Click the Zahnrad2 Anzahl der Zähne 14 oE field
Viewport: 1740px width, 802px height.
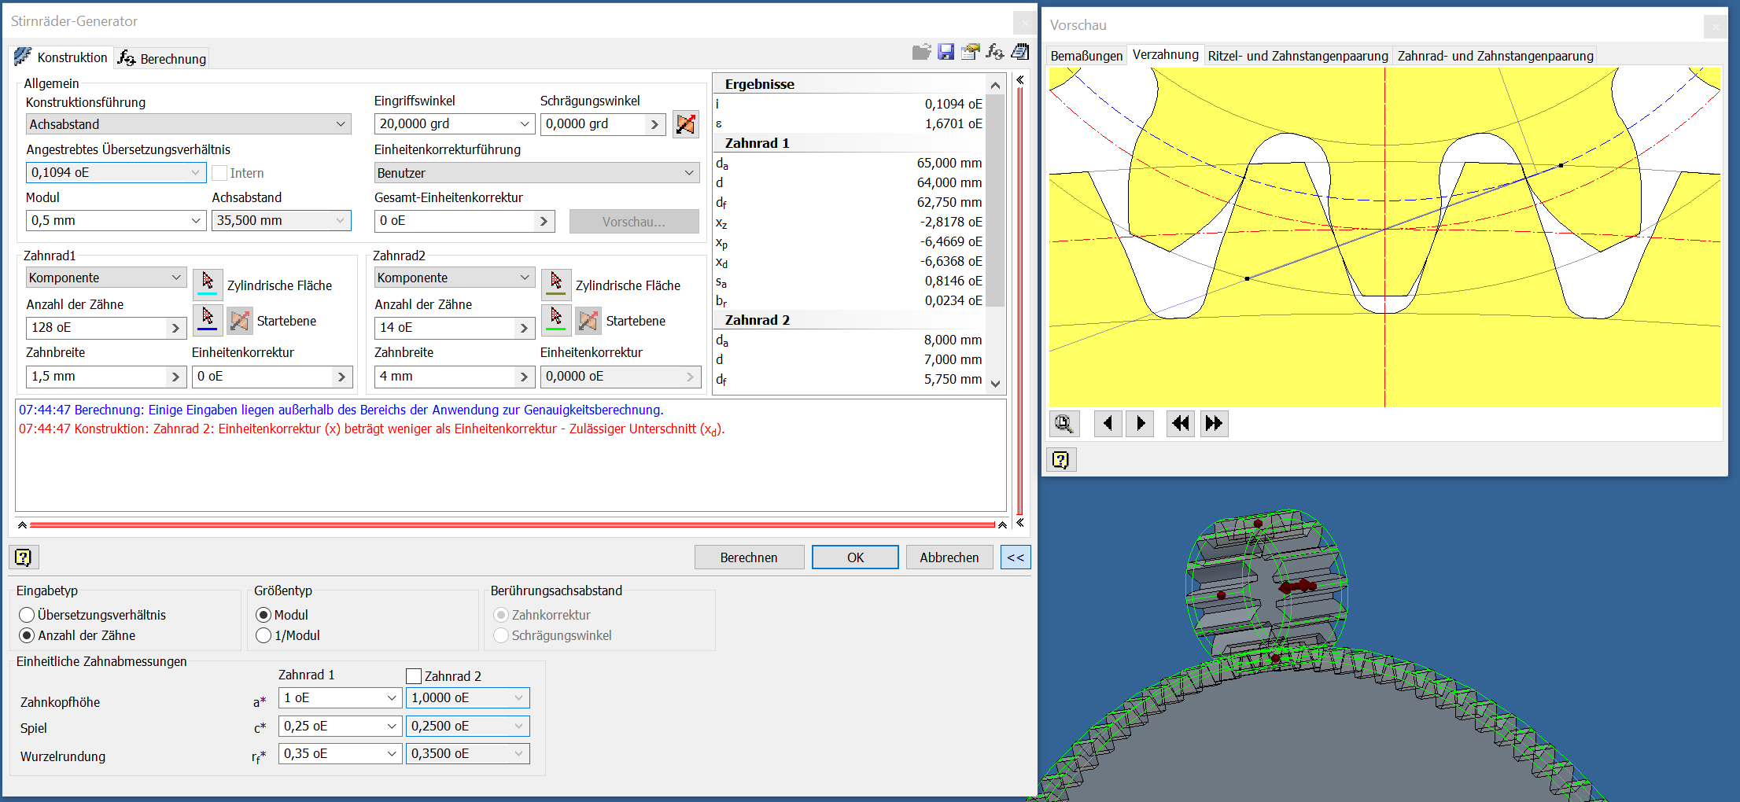pyautogui.click(x=455, y=328)
